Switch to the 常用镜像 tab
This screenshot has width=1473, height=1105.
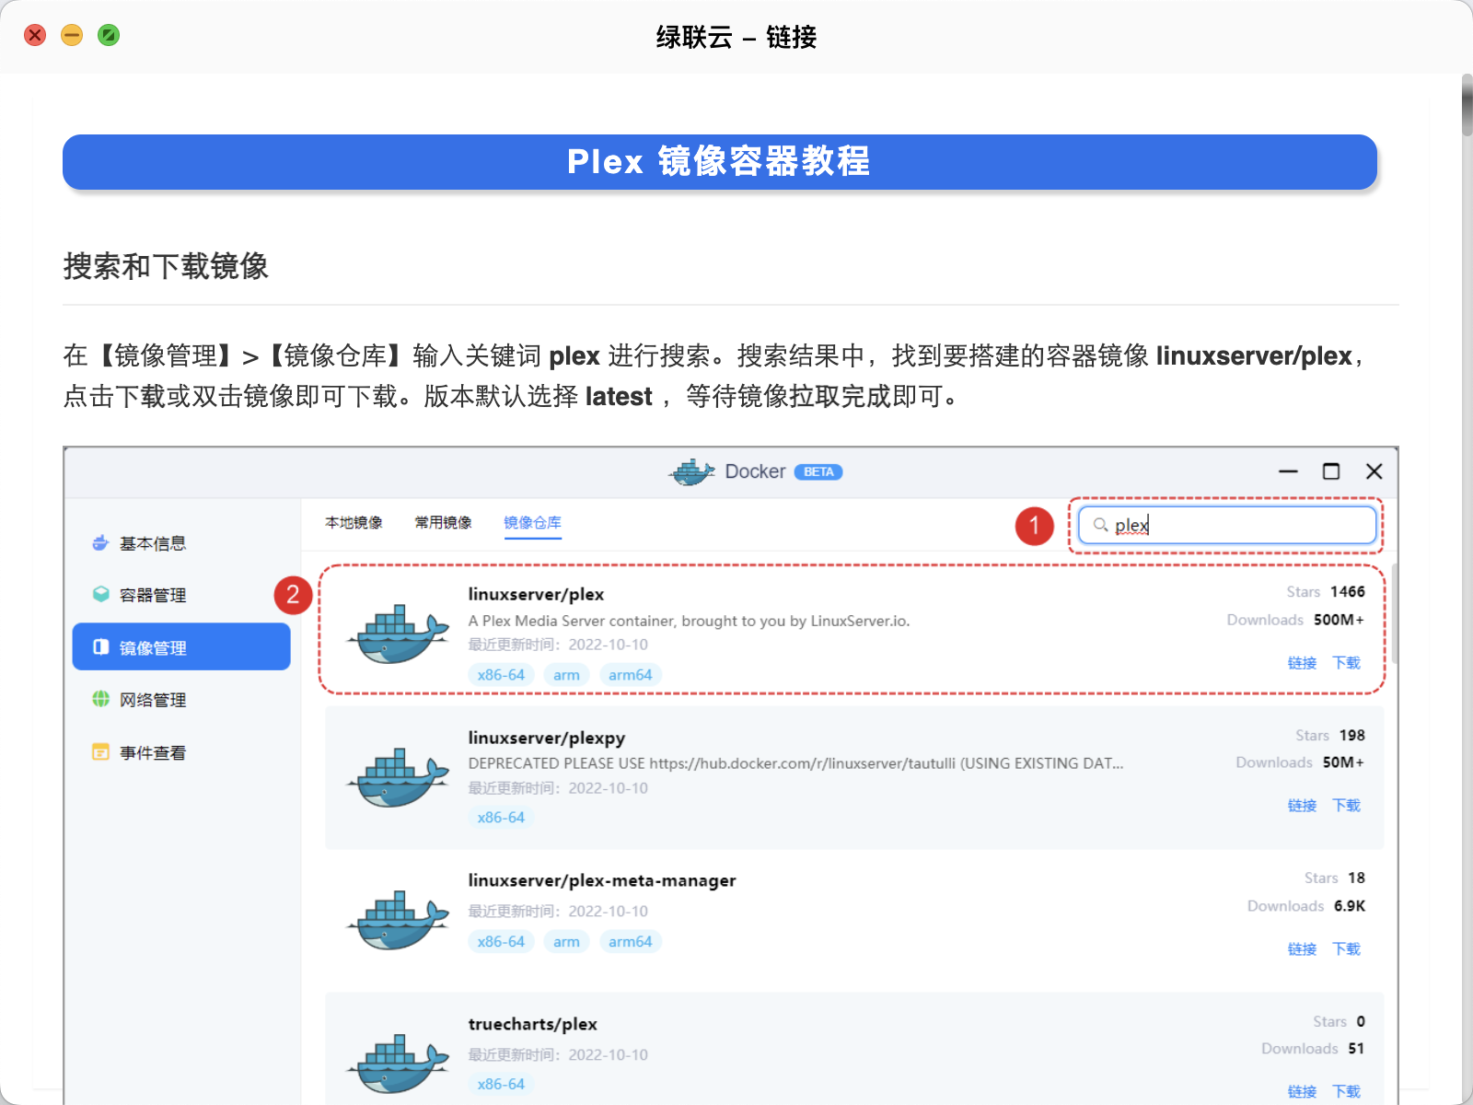[443, 522]
